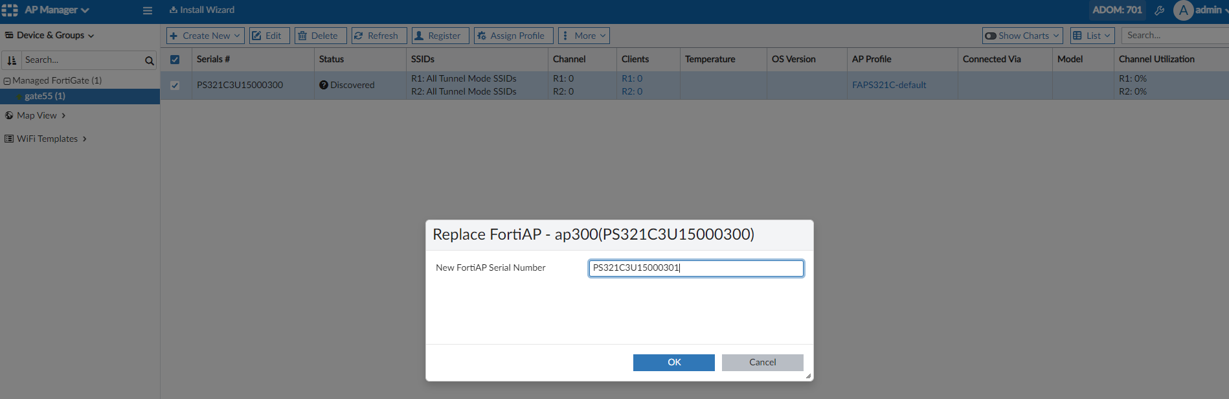This screenshot has height=399, width=1229.
Task: Toggle the select-all header checkbox
Action: [x=175, y=60]
